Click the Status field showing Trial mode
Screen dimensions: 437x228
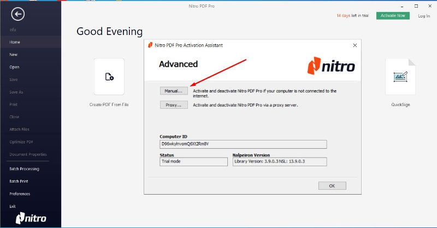[193, 162]
